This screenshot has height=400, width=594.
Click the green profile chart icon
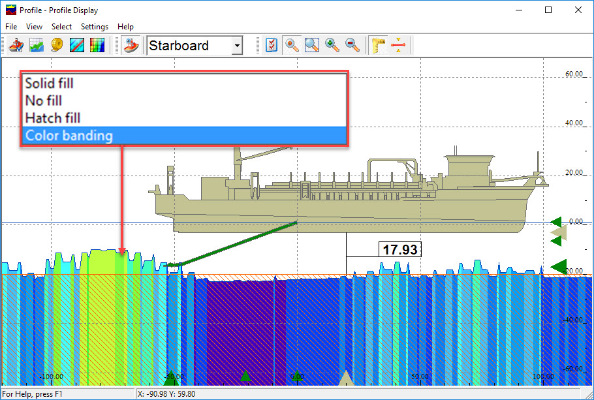(37, 46)
